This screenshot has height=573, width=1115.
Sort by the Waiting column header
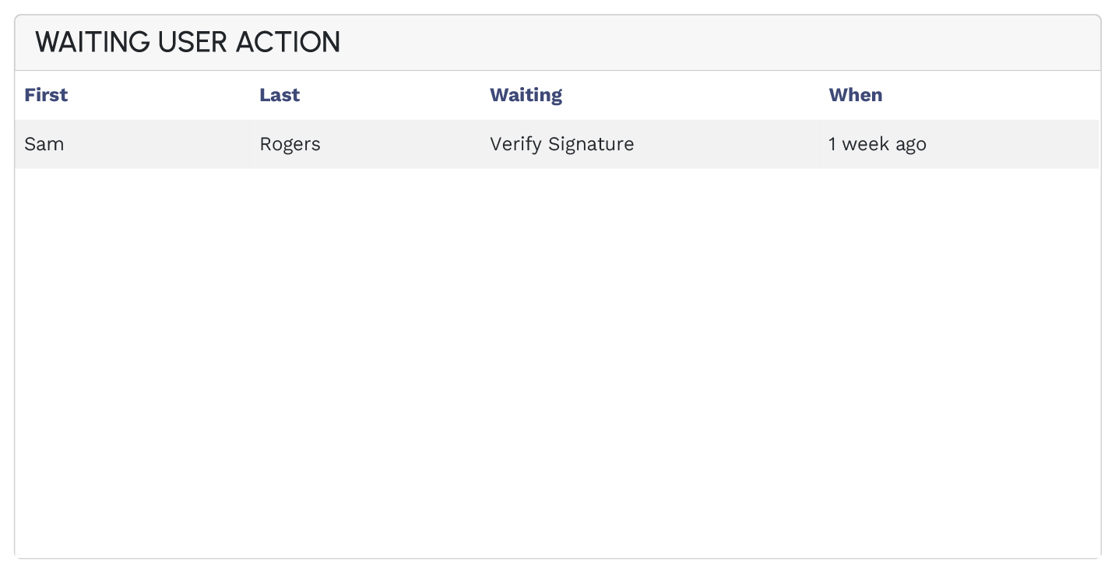(526, 95)
